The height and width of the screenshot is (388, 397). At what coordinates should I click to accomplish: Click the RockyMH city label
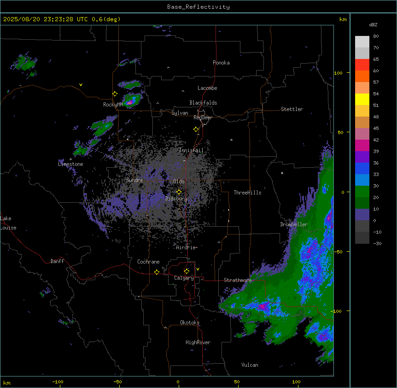(113, 104)
